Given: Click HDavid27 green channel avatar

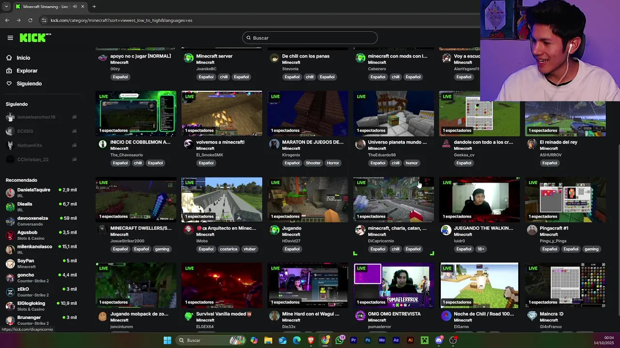Looking at the screenshot, I should (x=274, y=230).
